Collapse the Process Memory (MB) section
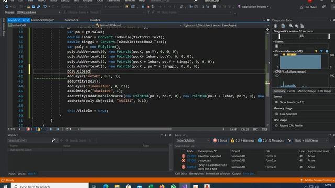Viewport: 335px width, 188px height. (x=274, y=51)
